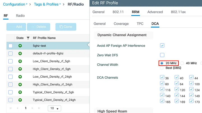The height and width of the screenshot is (113, 202).
Task: Open the 802.11ax tab
Action: [178, 12]
